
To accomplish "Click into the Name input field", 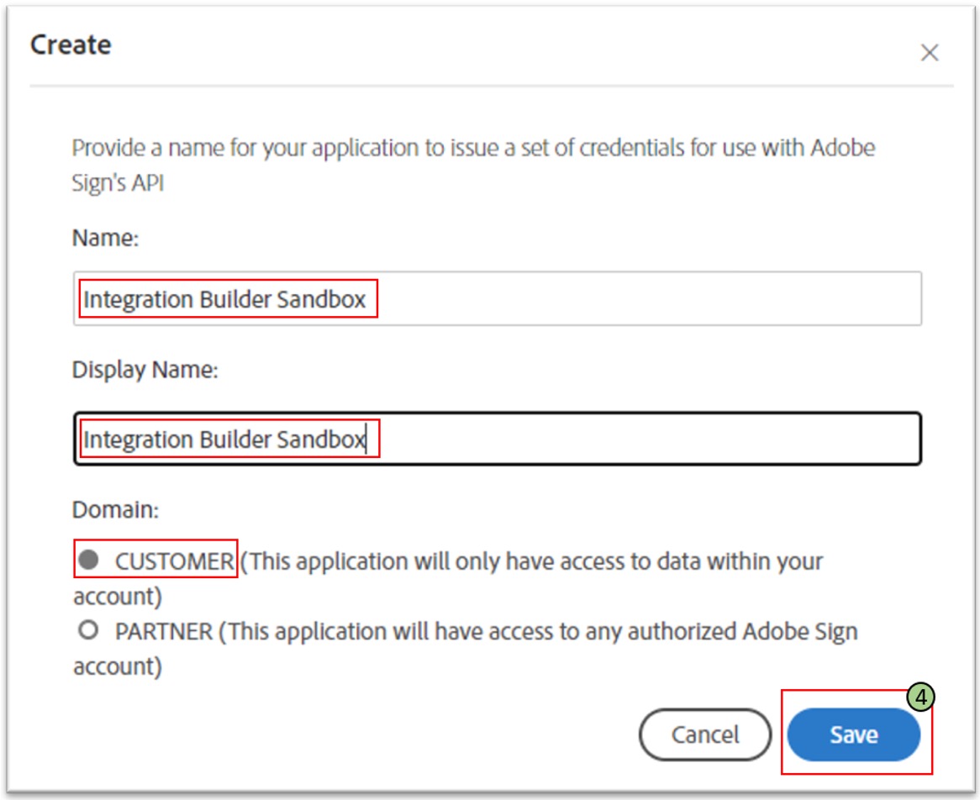I will tap(498, 299).
